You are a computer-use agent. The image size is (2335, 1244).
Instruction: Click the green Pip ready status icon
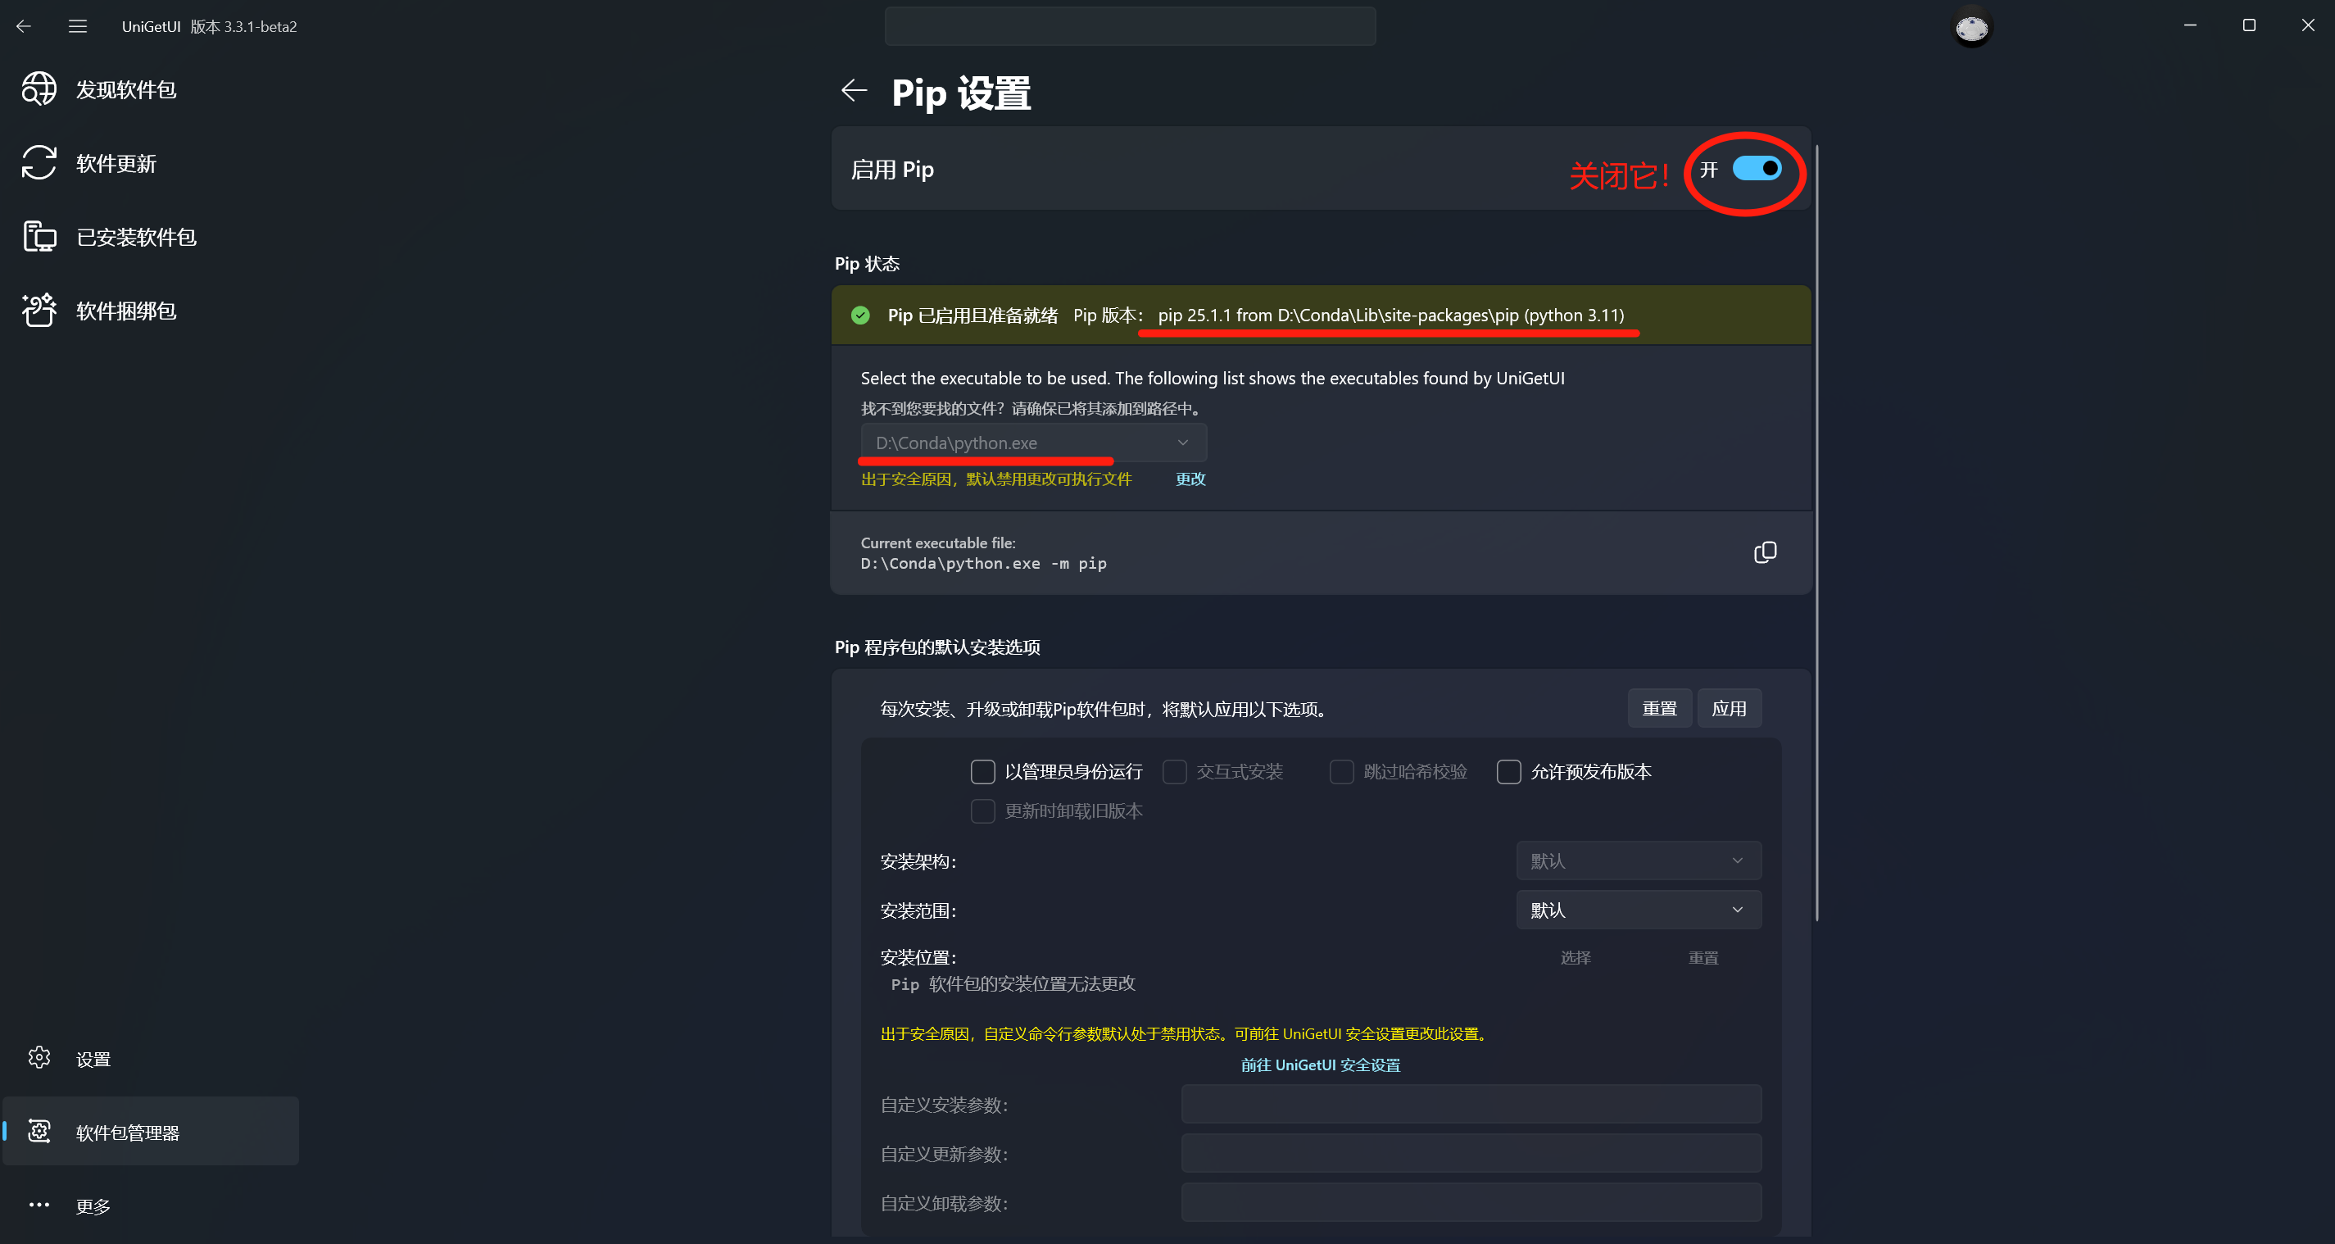pyautogui.click(x=860, y=315)
